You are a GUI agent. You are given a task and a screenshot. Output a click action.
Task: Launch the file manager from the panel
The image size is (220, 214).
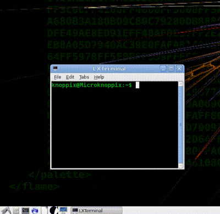(16, 210)
